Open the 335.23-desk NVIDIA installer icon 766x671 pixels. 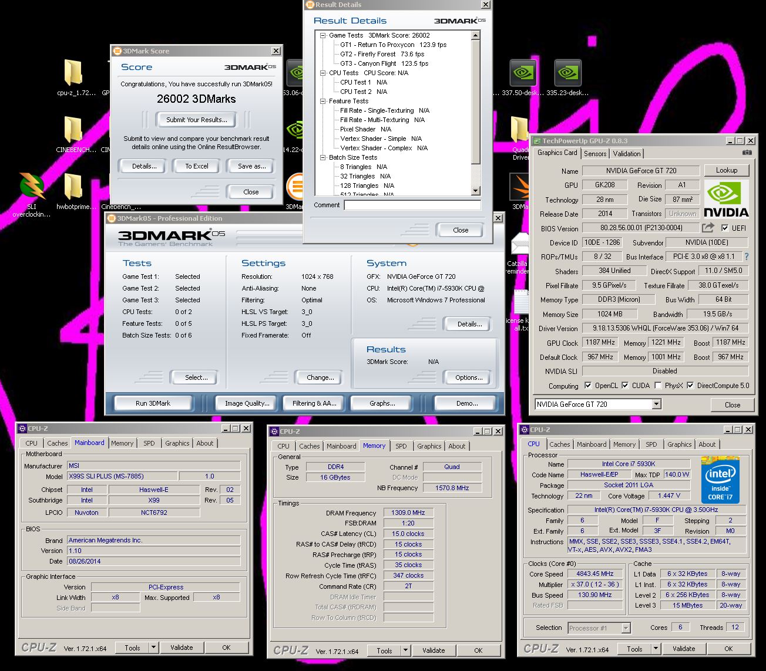point(567,73)
